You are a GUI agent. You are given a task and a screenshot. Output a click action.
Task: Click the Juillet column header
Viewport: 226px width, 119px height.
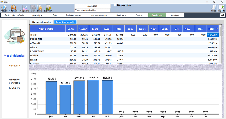pos(142,29)
